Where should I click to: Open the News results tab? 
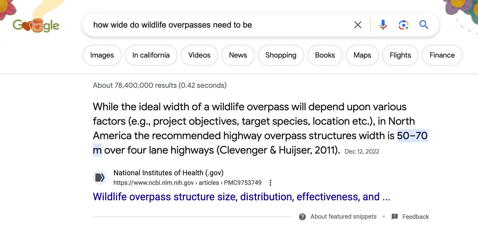click(238, 55)
